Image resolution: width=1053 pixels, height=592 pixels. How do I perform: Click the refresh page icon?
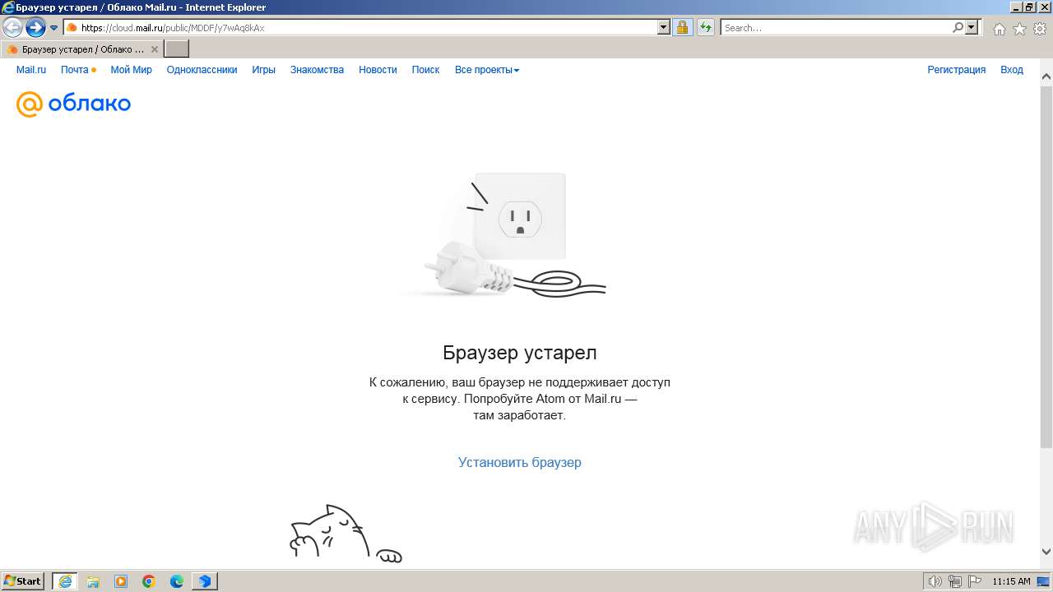coord(705,28)
